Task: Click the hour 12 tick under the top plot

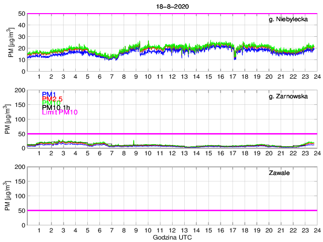Action: (x=172, y=77)
